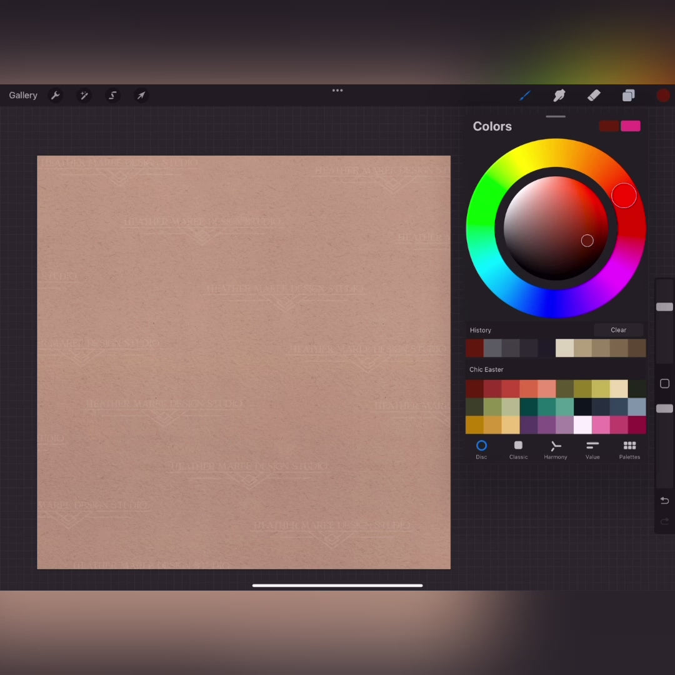
Task: Select the Eraser tool
Action: pos(594,96)
